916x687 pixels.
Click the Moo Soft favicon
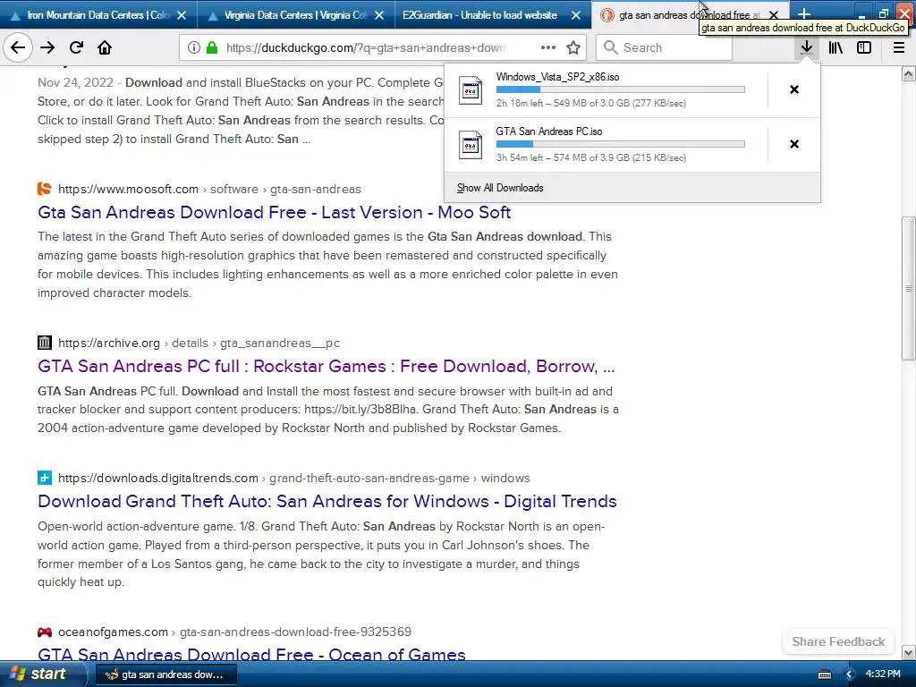tap(45, 189)
